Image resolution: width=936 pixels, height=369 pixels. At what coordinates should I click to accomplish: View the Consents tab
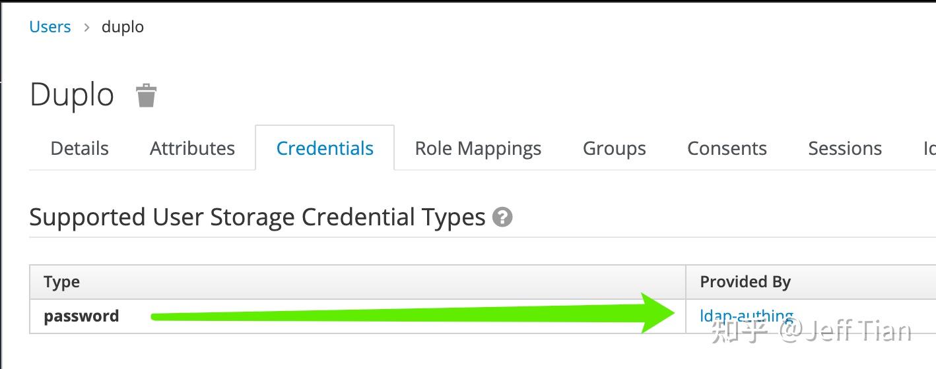tap(727, 148)
